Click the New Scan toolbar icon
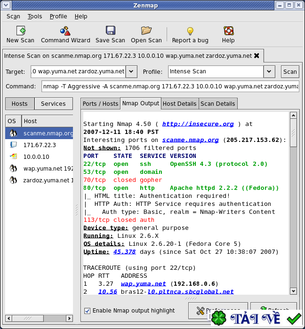This screenshot has height=329, width=305. click(20, 31)
